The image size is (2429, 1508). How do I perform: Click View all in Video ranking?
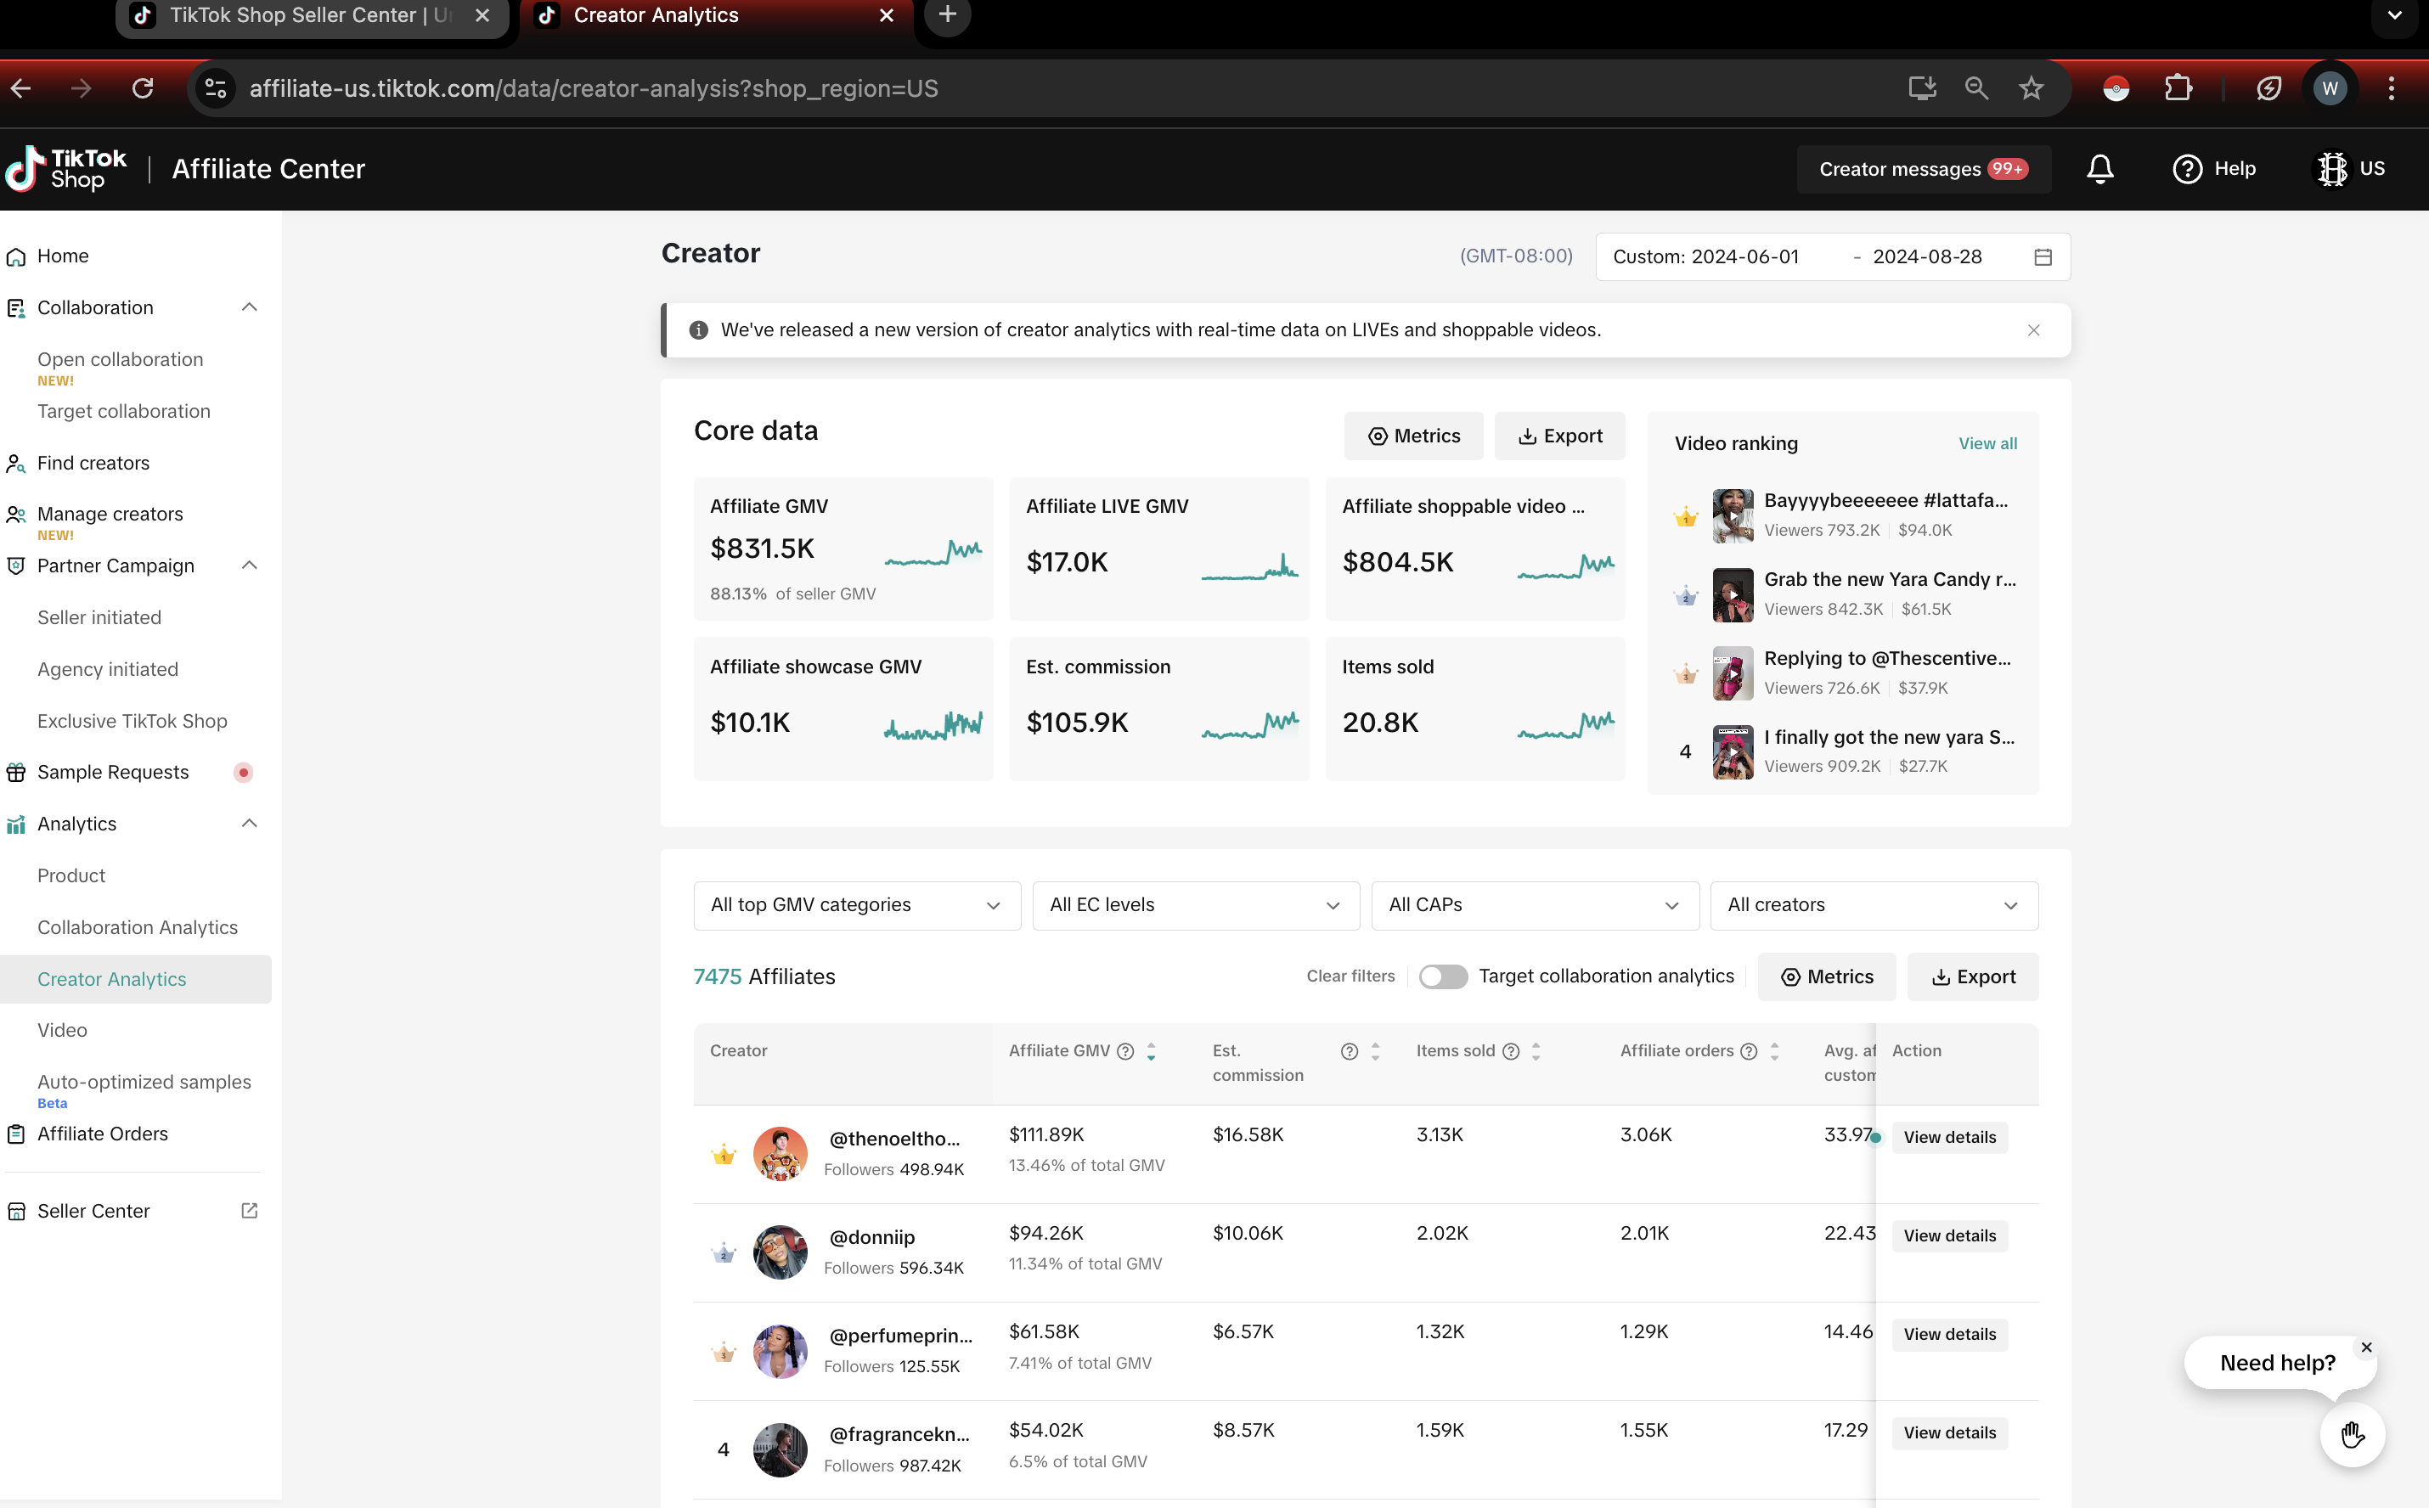1987,444
